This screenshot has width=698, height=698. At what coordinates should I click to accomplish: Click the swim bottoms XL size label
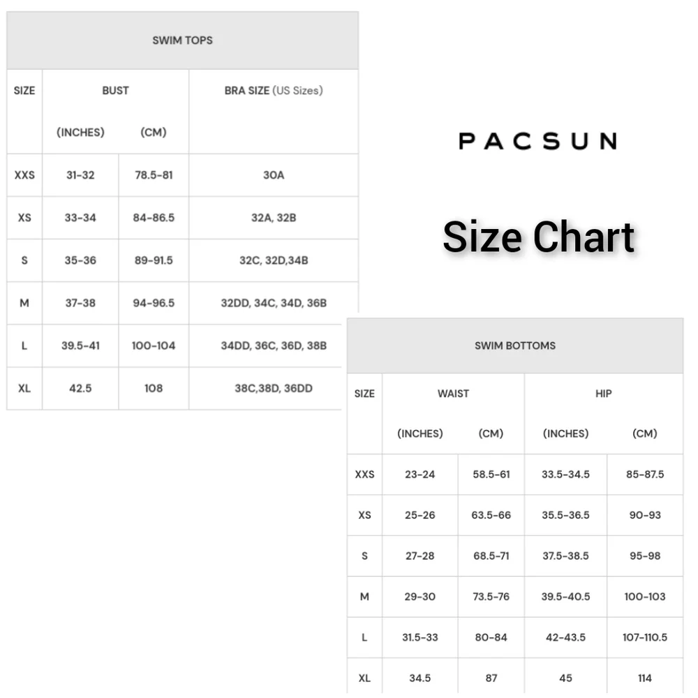(364, 678)
